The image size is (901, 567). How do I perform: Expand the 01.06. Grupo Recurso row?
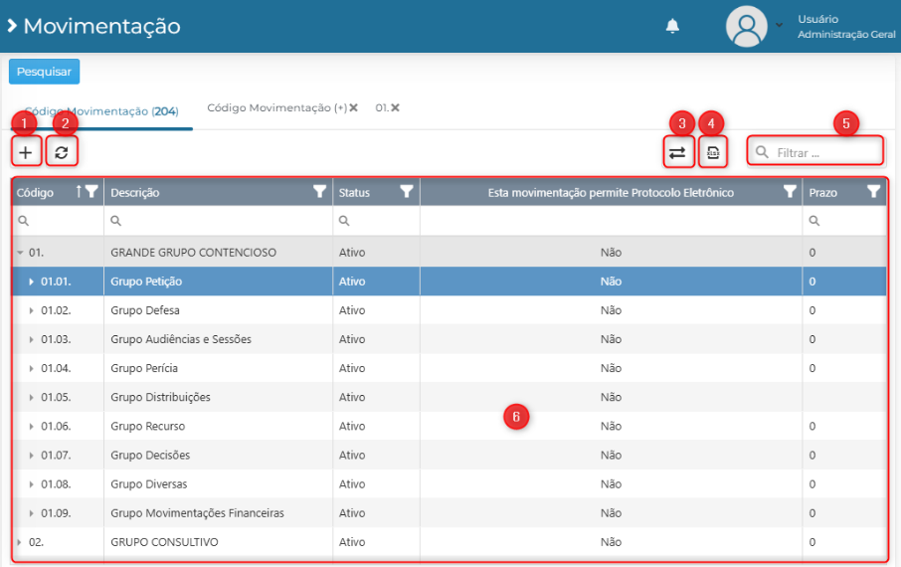pos(32,426)
